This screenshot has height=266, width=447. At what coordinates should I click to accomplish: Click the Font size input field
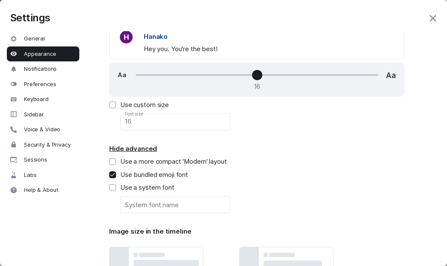click(x=175, y=122)
